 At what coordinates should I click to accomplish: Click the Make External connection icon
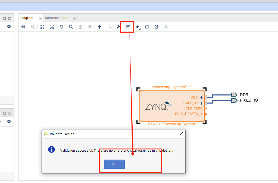[x=109, y=27]
